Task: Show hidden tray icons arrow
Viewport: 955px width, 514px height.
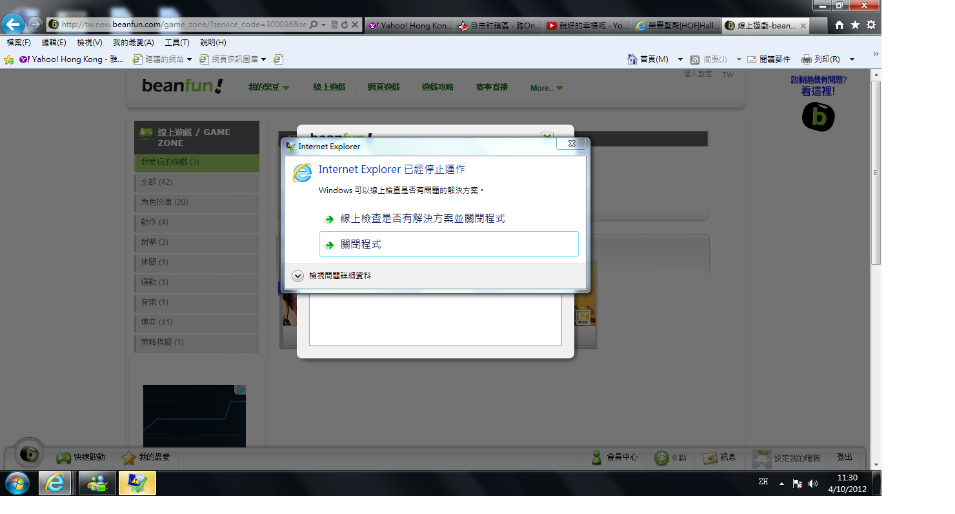Action: click(781, 484)
